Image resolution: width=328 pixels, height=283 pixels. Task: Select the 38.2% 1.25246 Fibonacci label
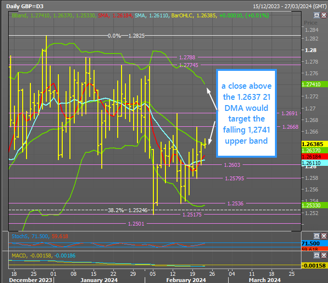[128, 210]
